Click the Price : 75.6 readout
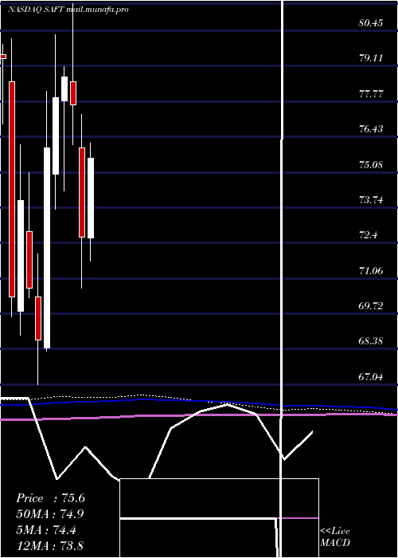 coord(50,498)
